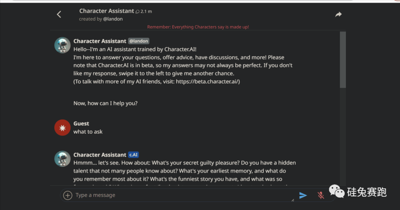Toggle the muted microphone icon
This screenshot has width=400, height=210.
pos(321,195)
